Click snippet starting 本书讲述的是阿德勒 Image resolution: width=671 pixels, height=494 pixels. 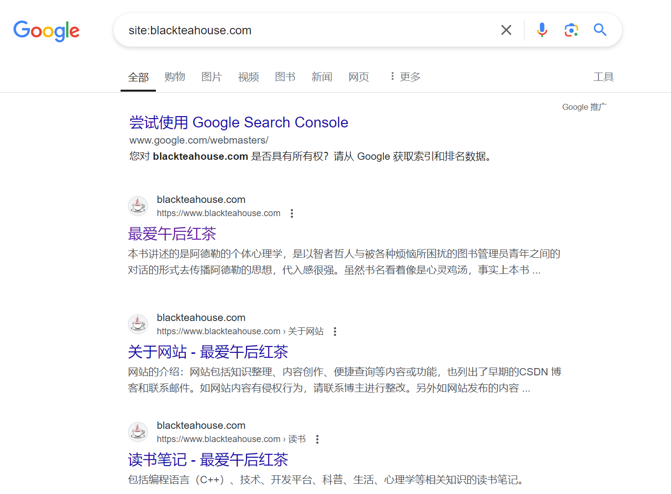coord(344,262)
